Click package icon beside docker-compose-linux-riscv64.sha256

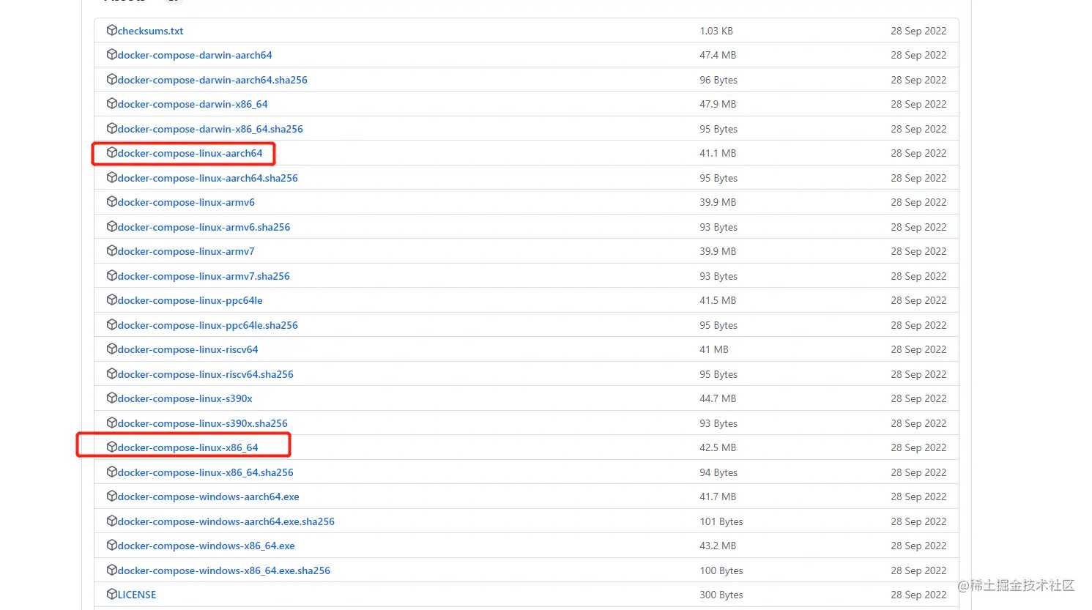(x=112, y=373)
